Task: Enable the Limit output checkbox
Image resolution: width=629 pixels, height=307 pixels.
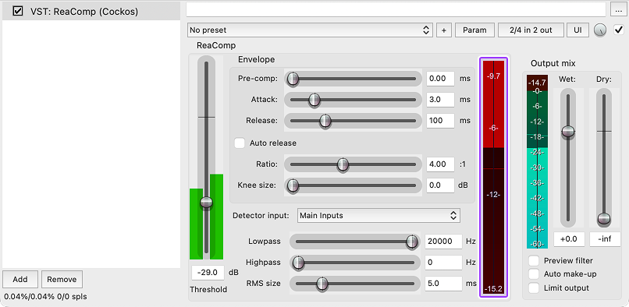Action: coord(534,288)
